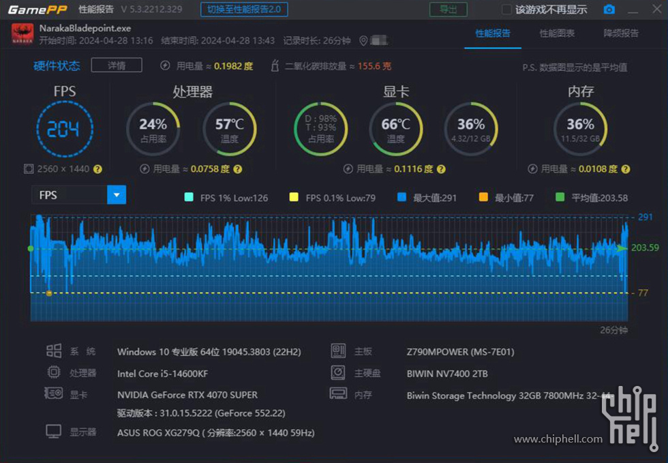Click the resolution icon beside 2560 × 1440
The width and height of the screenshot is (668, 463).
click(29, 169)
